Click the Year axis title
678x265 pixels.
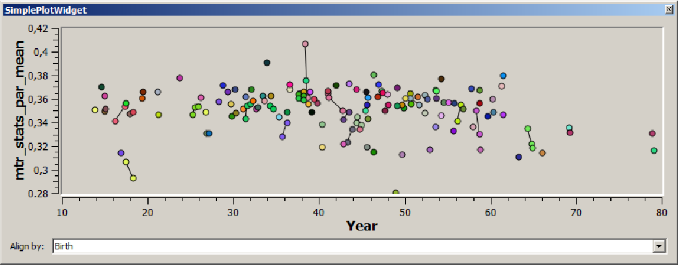click(362, 225)
